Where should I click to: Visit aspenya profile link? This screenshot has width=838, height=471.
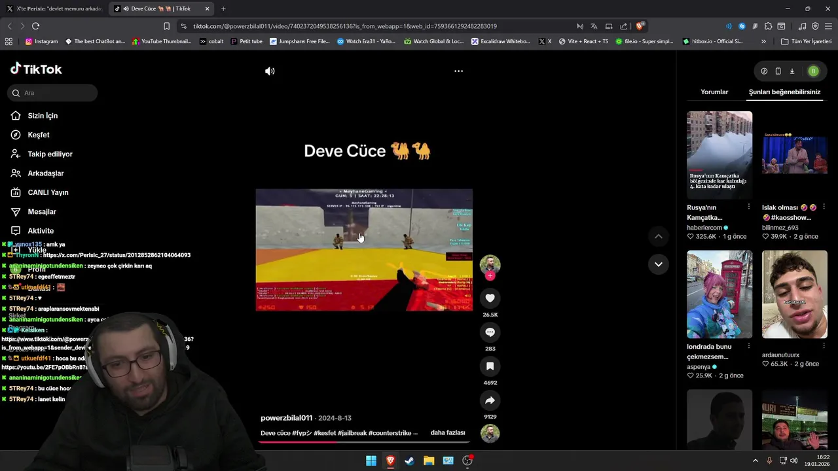[x=699, y=367]
